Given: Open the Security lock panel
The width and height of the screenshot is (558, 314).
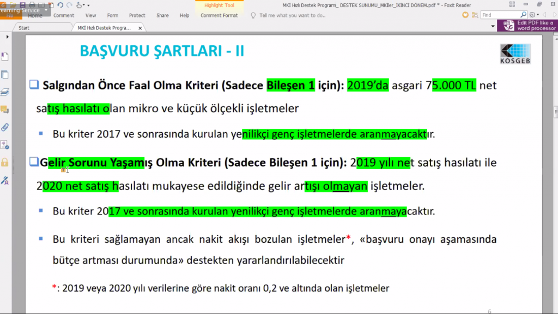Looking at the screenshot, I should 5,162.
